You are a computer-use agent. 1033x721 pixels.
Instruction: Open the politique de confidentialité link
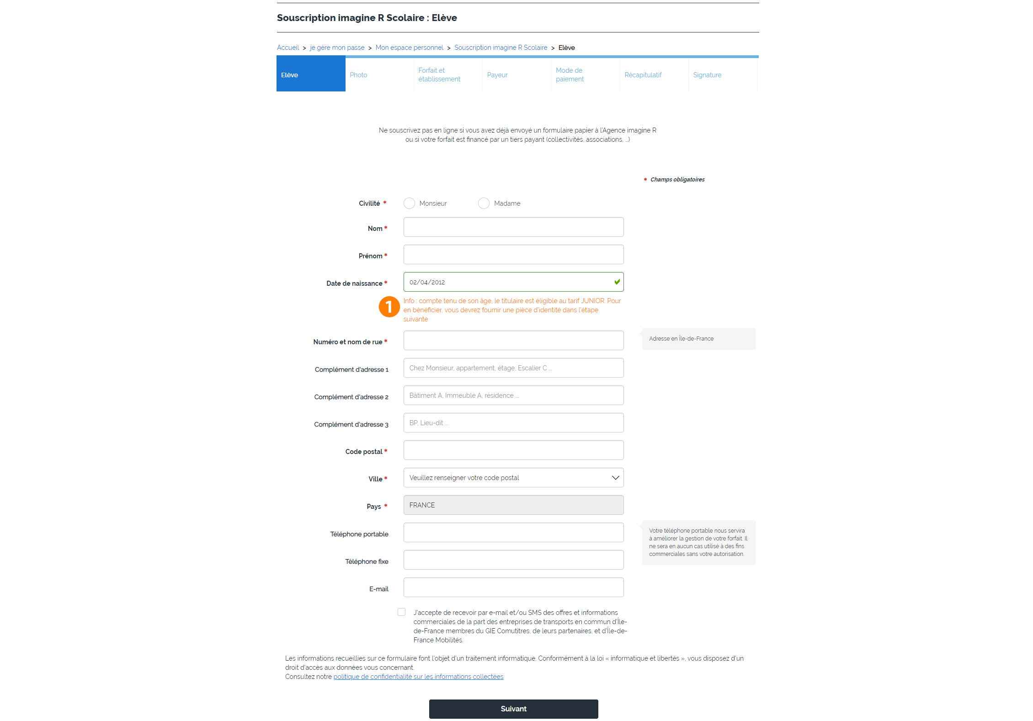pos(418,677)
